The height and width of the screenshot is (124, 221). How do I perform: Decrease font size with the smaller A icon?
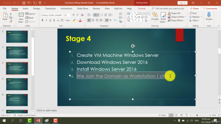[78, 15]
